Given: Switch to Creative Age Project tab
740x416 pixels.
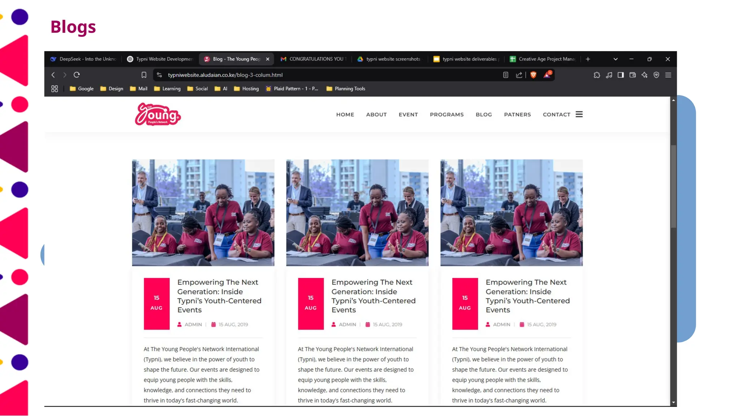Looking at the screenshot, I should (543, 59).
